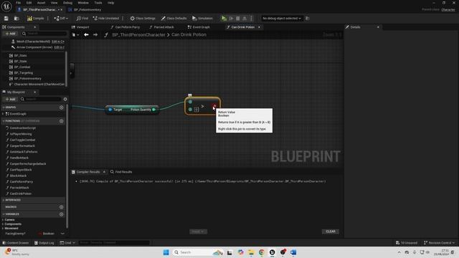
Task: Click Clear in Compiler Results
Action: click(331, 231)
